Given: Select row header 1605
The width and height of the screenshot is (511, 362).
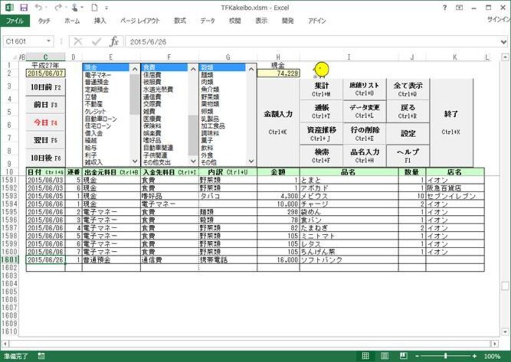Looking at the screenshot, I should [x=9, y=292].
